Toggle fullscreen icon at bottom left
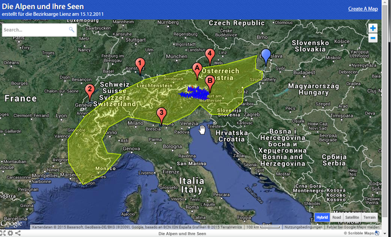This screenshot has width=391, height=237. coord(2,233)
